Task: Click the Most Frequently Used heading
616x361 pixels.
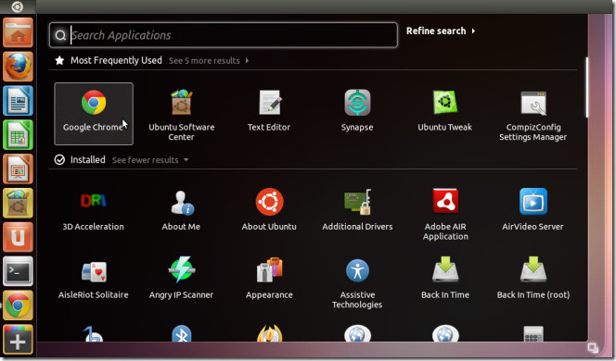Action: click(116, 60)
